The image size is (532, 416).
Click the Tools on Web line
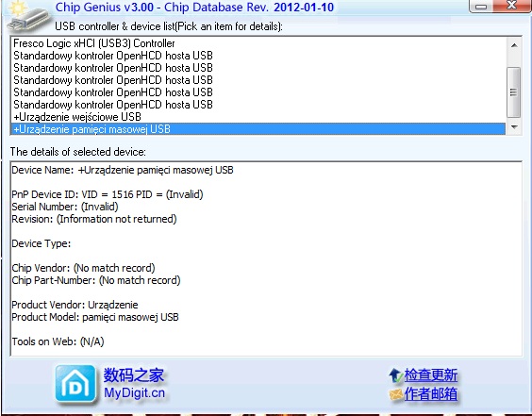pyautogui.click(x=58, y=341)
